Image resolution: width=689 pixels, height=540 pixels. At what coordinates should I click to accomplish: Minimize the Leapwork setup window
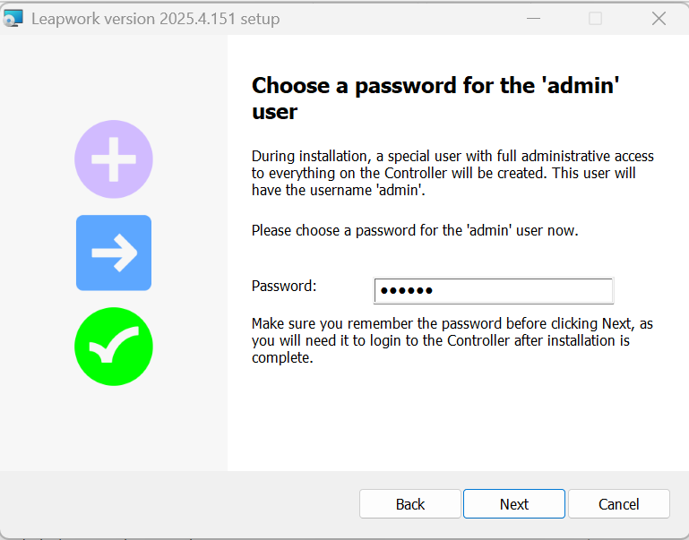[532, 18]
